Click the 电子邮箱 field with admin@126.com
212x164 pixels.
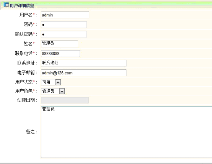[x=84, y=73]
